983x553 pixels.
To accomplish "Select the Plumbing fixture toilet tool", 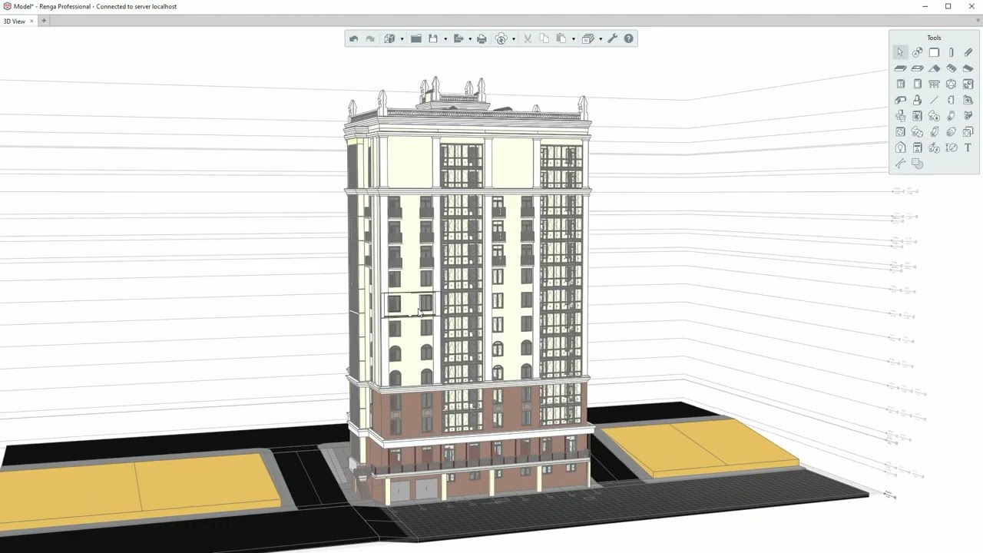I will (900, 116).
